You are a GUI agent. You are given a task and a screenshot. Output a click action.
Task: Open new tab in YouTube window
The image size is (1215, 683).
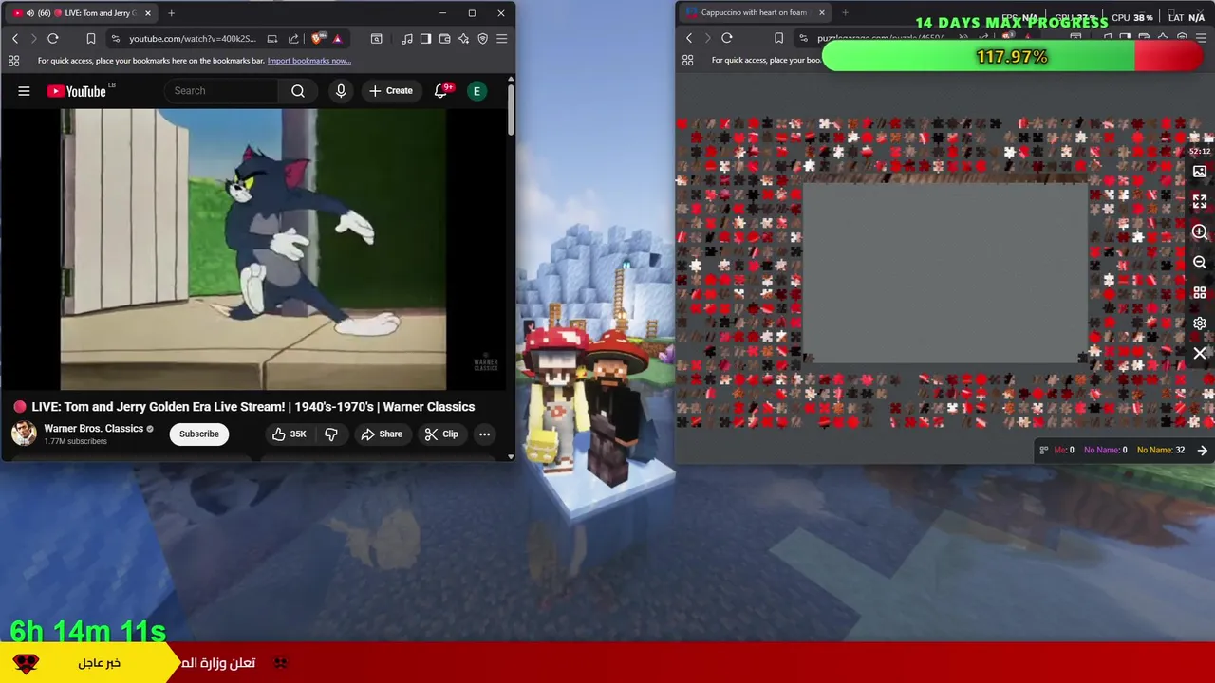[x=171, y=13]
